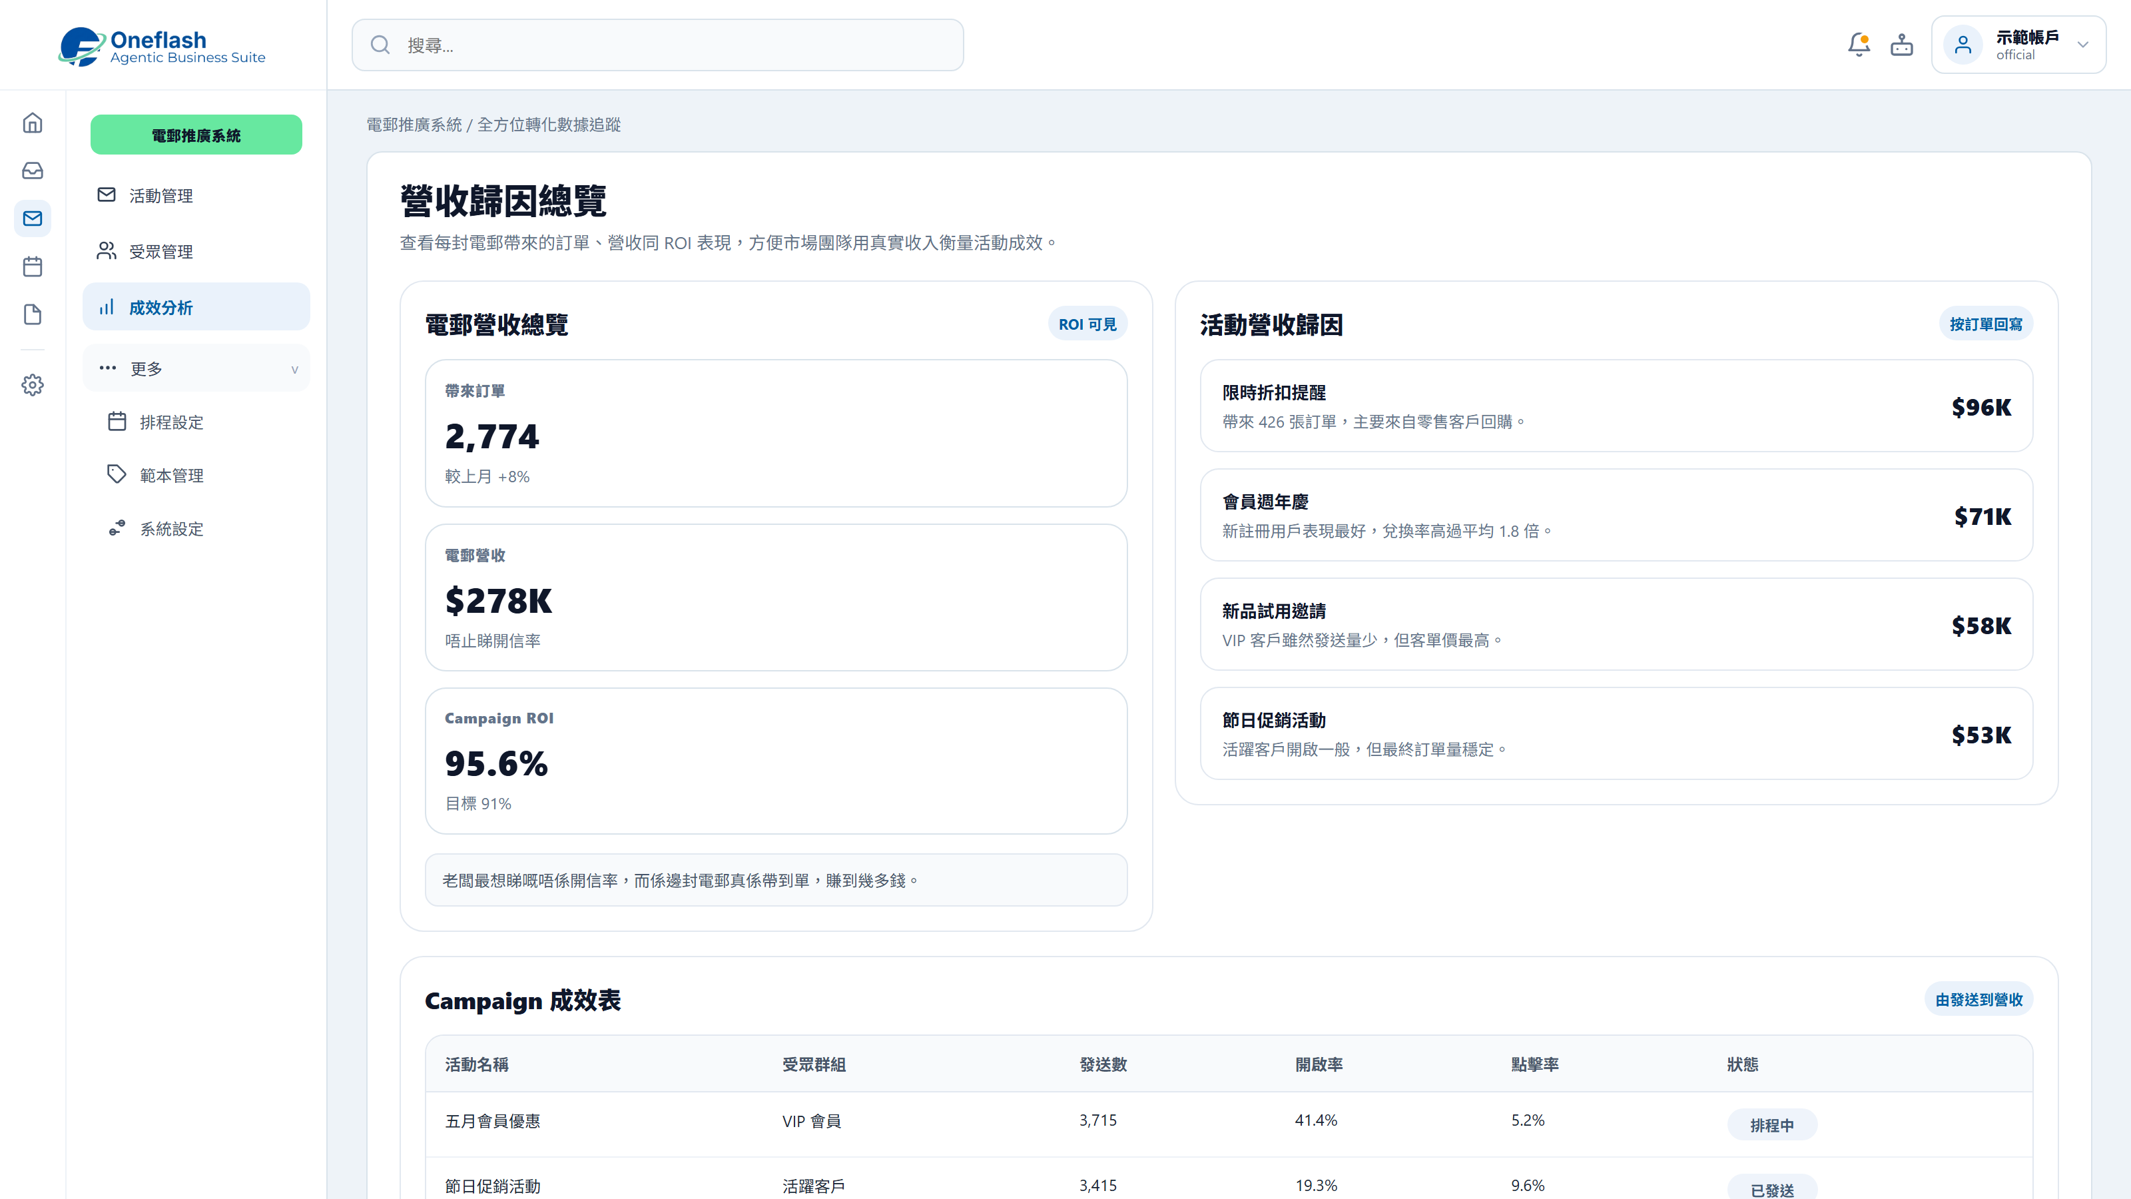
Task: Open the settings gear icon in left rail
Action: pos(32,385)
